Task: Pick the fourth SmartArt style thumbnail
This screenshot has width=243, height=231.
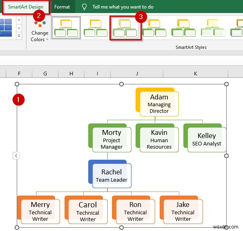Action: (154, 28)
